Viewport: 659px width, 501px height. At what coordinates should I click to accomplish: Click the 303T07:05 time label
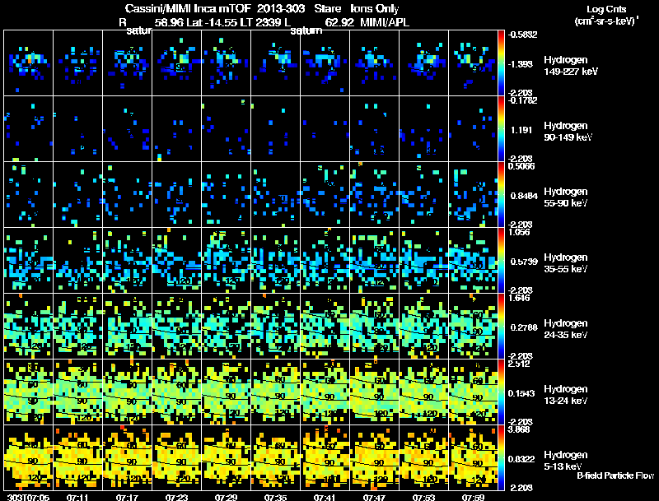click(29, 498)
